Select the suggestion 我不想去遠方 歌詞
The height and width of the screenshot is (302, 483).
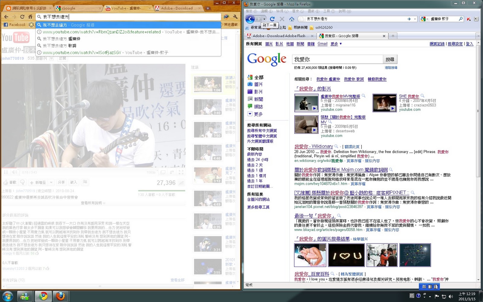pyautogui.click(x=129, y=46)
